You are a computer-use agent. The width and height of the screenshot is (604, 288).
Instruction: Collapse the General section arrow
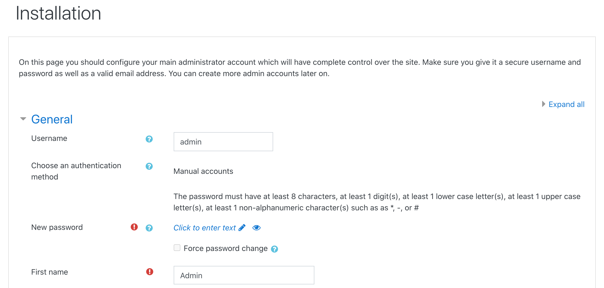[x=23, y=119]
